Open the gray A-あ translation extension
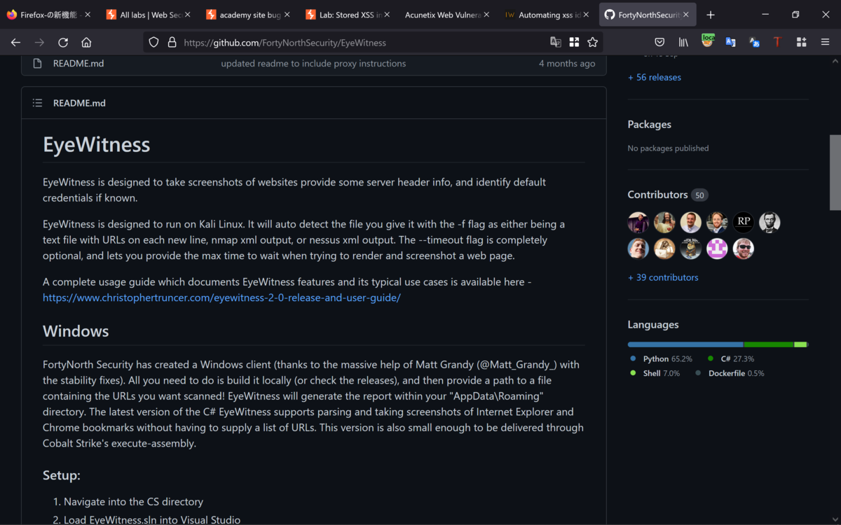The image size is (841, 525). 754,42
